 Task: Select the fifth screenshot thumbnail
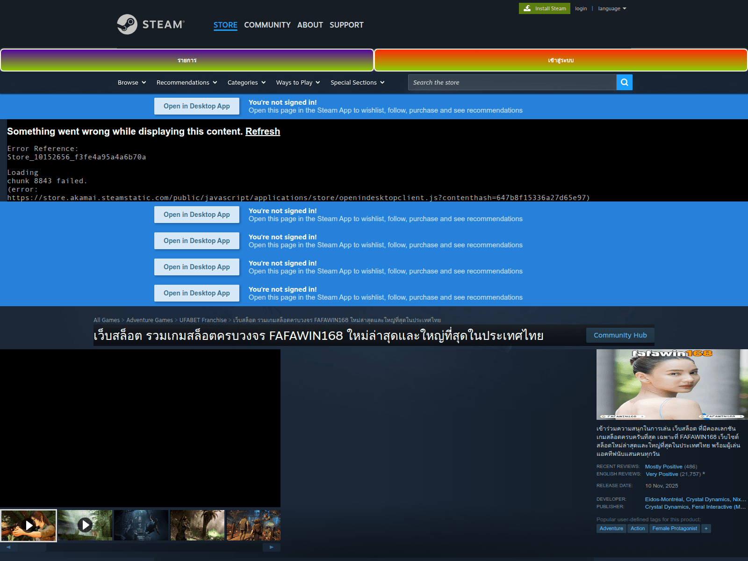pos(253,525)
